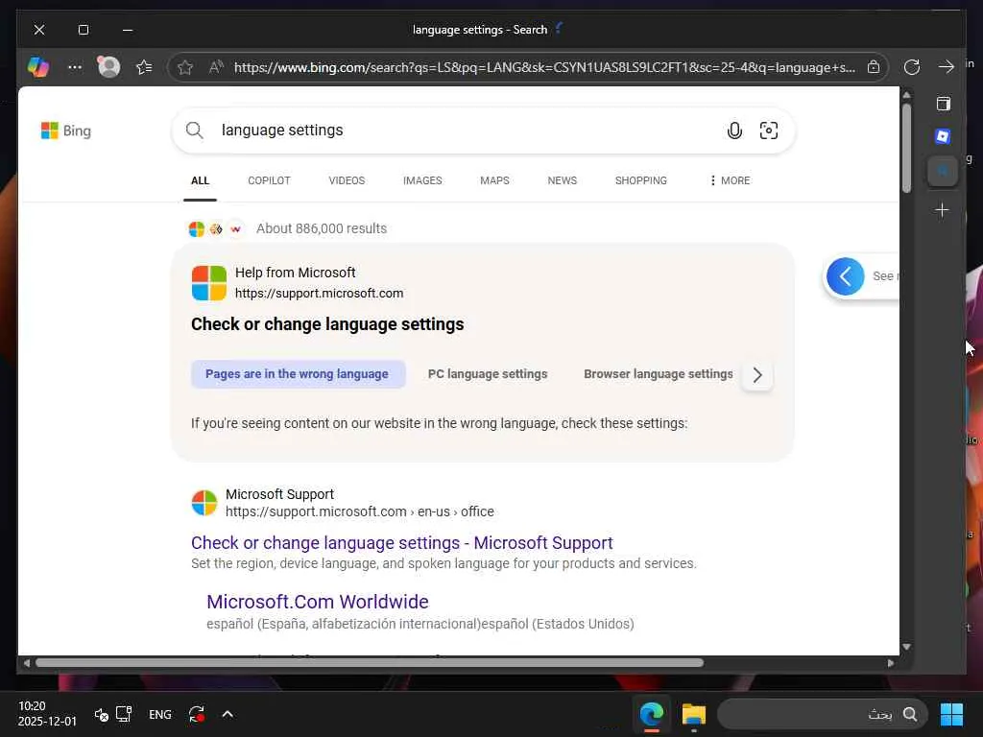Image resolution: width=983 pixels, height=737 pixels.
Task: Select Pages are in the wrong language chip
Action: coord(298,374)
